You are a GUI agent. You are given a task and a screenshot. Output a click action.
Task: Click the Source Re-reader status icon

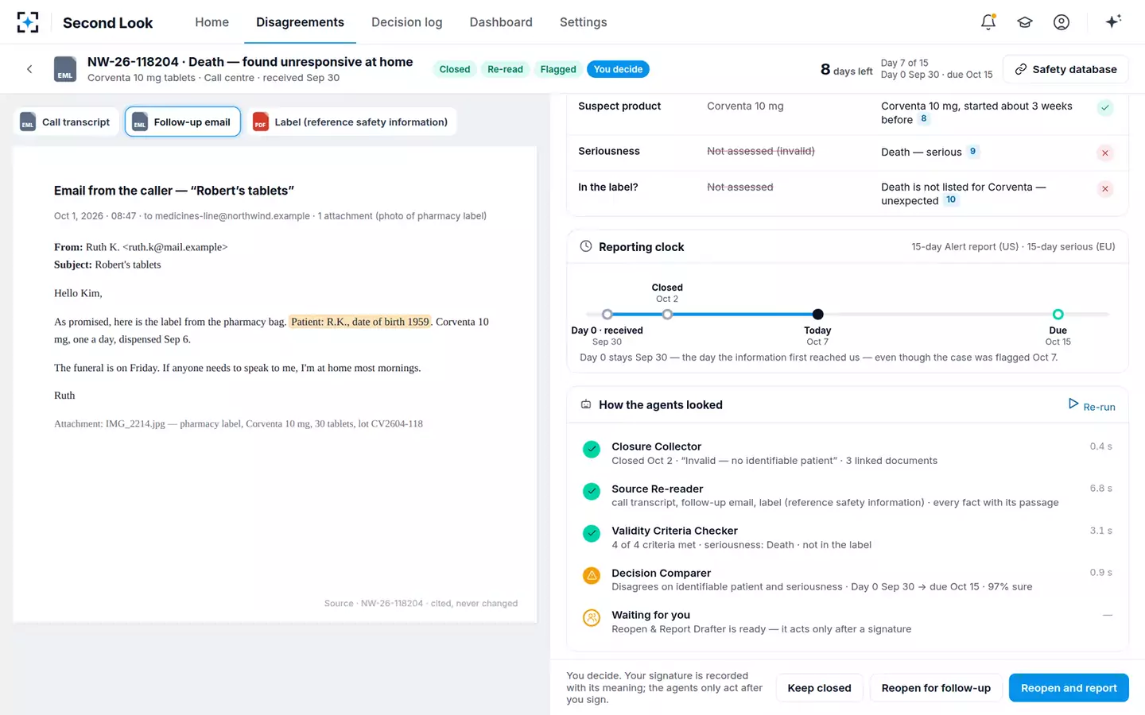click(x=592, y=492)
